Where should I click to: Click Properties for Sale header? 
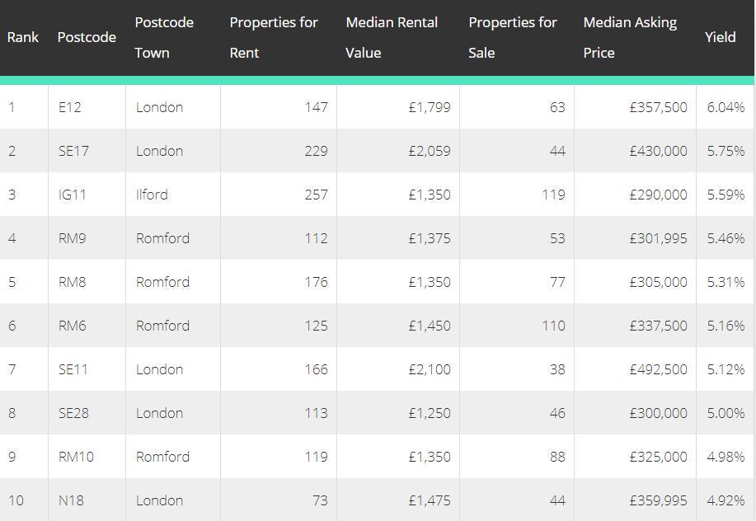513,37
